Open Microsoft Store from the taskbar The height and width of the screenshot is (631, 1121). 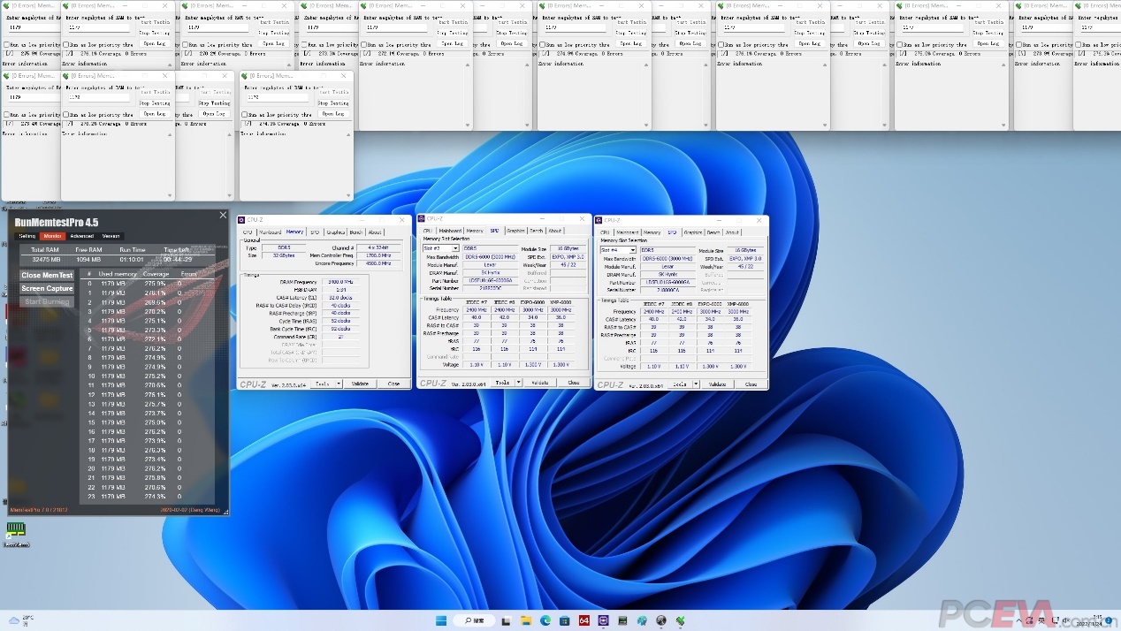pos(565,620)
